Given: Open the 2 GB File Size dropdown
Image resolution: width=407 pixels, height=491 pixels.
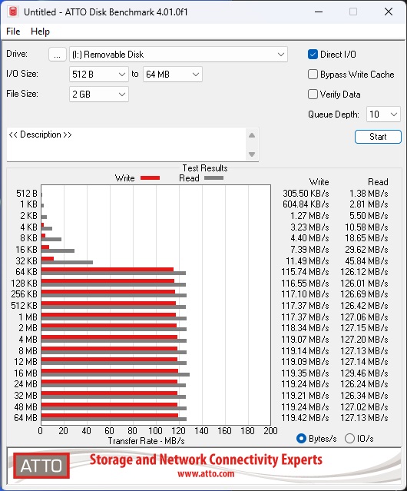Looking at the screenshot, I should (99, 95).
